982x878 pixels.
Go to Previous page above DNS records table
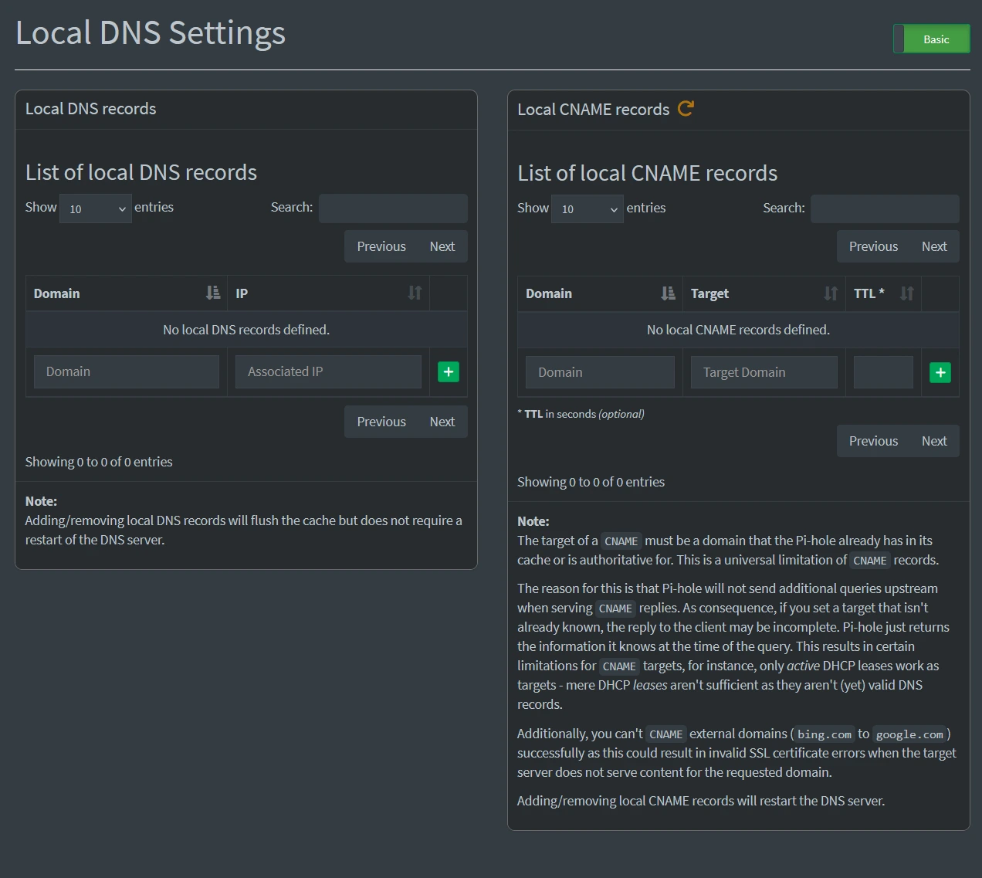click(x=381, y=246)
